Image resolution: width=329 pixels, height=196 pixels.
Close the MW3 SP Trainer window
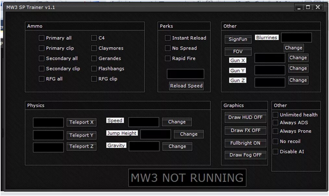(x=318, y=7)
